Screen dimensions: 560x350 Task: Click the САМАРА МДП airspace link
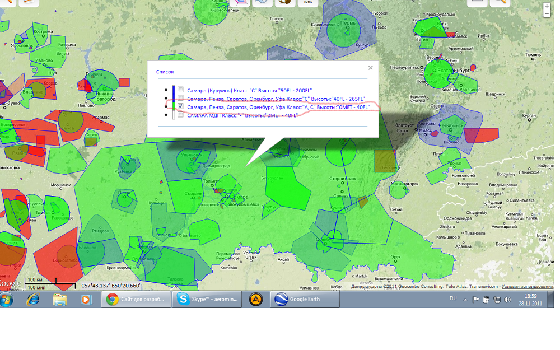point(241,115)
